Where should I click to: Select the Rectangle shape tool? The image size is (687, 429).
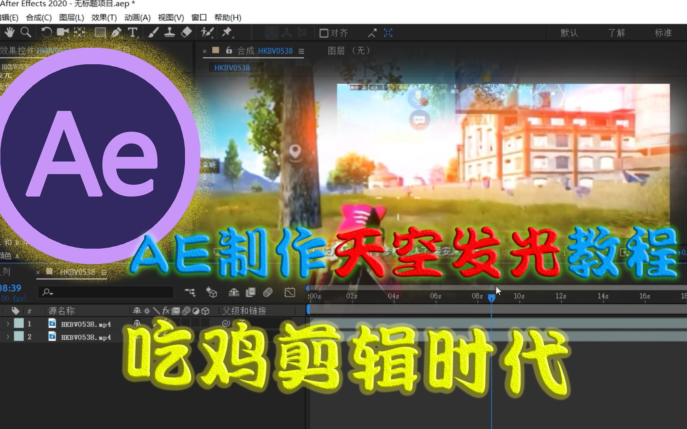coord(100,32)
